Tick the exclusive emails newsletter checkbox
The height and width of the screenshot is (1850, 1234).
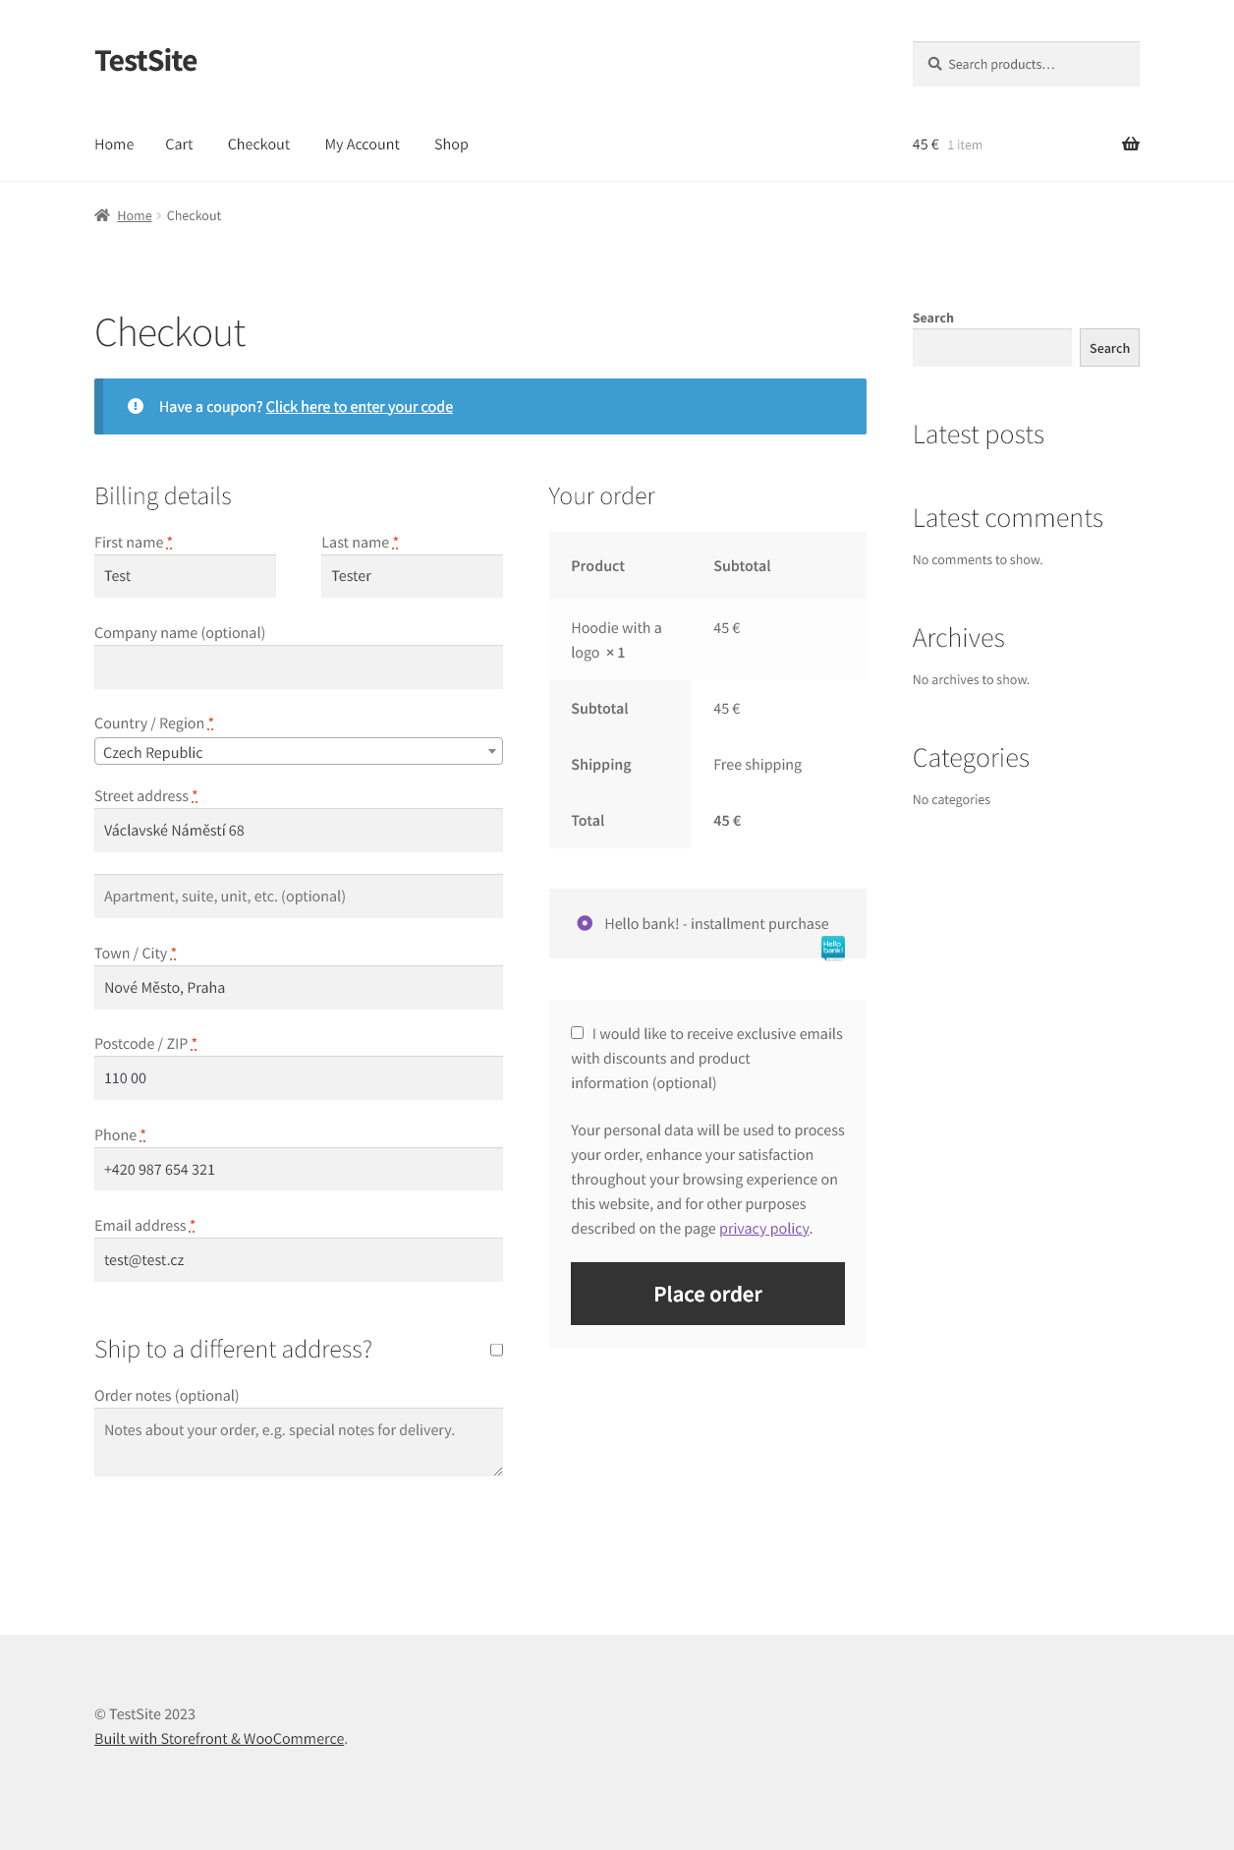(x=578, y=1033)
